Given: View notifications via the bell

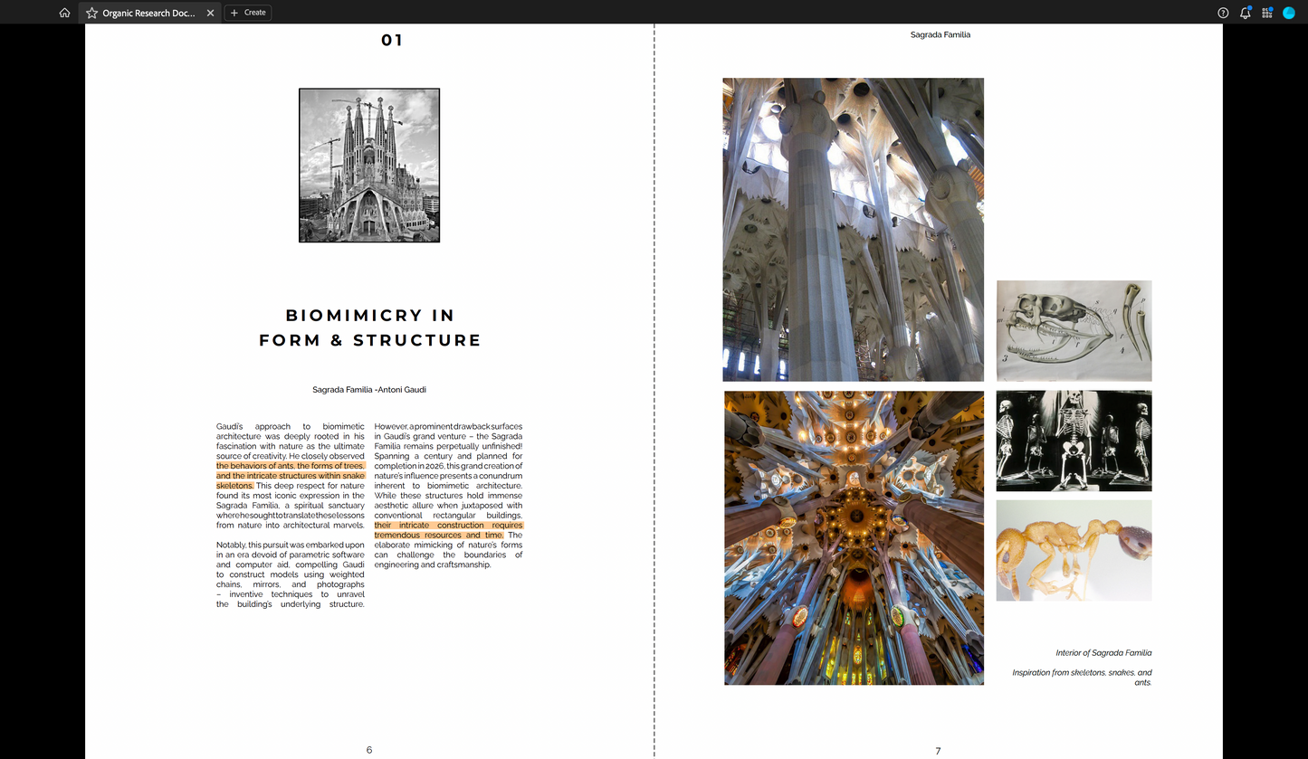Looking at the screenshot, I should (x=1245, y=13).
